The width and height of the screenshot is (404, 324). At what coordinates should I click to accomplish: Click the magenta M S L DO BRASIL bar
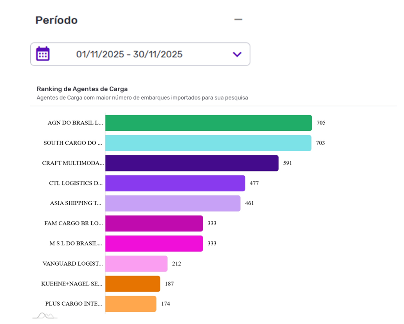pos(154,243)
